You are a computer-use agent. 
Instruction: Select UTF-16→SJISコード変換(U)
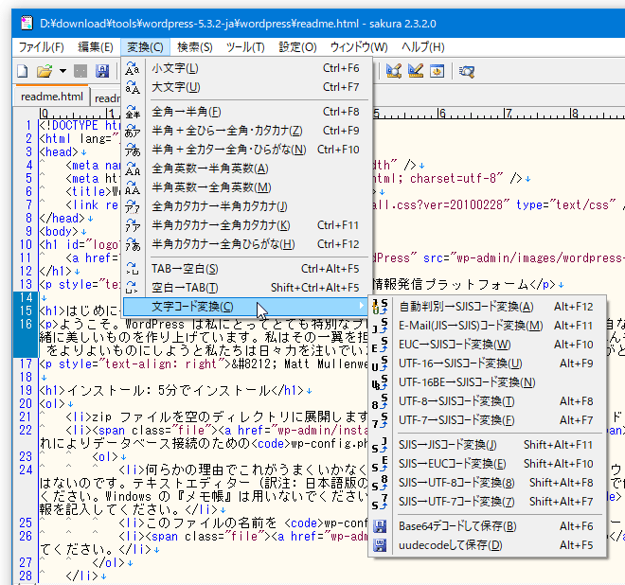pos(487,363)
